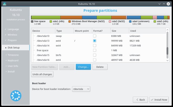Click the swap type cell
The height and width of the screenshot is (107, 173).
pyautogui.click(x=59, y=36)
